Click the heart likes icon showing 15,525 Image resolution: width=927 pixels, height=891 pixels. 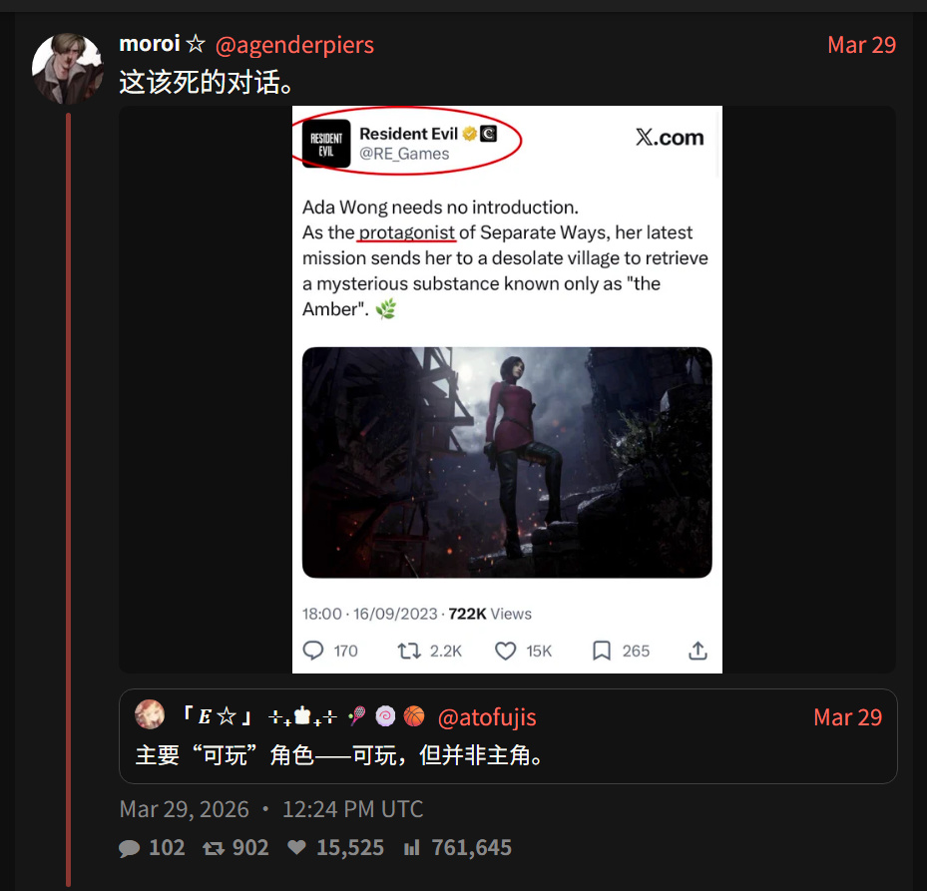click(x=296, y=848)
